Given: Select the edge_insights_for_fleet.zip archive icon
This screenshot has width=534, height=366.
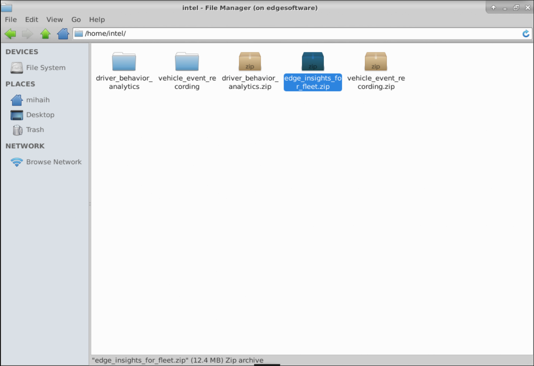Looking at the screenshot, I should coord(313,61).
